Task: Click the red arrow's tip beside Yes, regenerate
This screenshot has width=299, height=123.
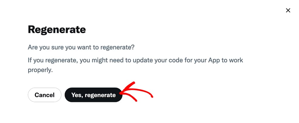Action: pyautogui.click(x=121, y=93)
